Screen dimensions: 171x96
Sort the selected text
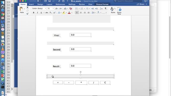click(101, 9)
